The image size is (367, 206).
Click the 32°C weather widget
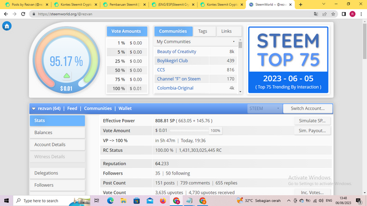point(259,201)
